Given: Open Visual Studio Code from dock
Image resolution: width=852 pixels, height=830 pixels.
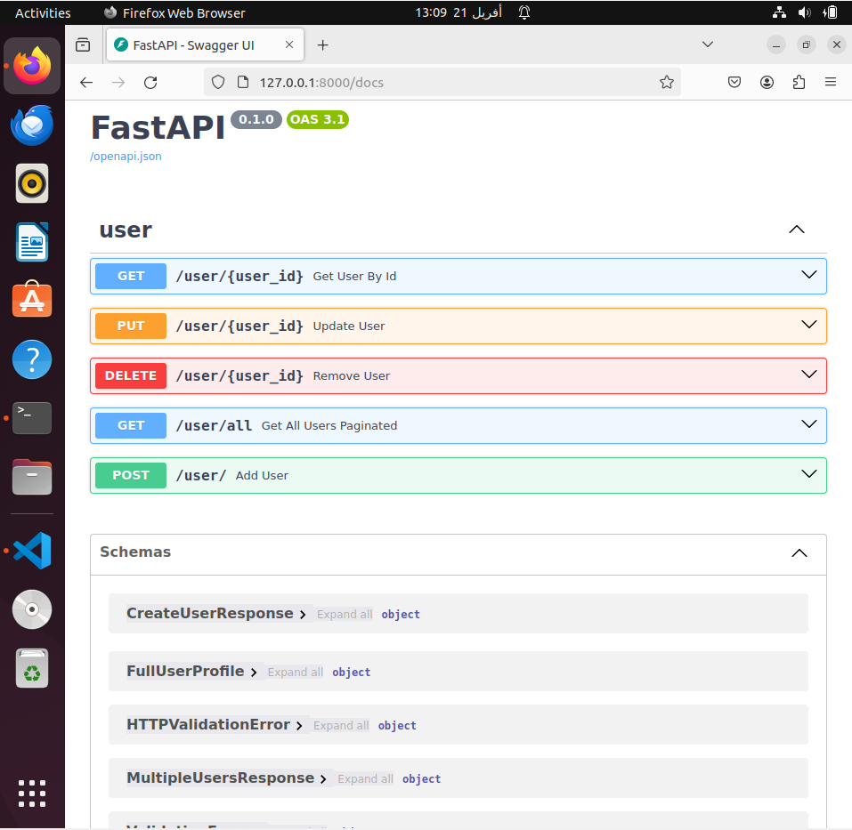Looking at the screenshot, I should 32,551.
